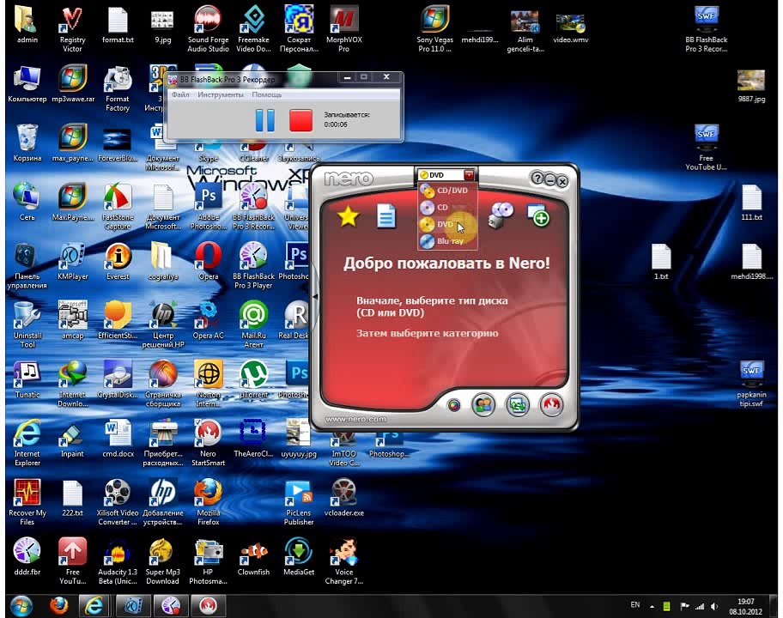783x618 pixels.
Task: Select the MorphVOX Pro desktop icon
Action: 343,29
